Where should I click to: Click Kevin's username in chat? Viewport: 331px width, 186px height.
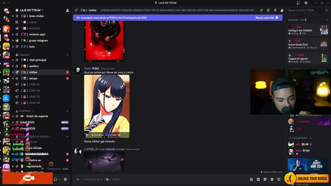pos(87,68)
